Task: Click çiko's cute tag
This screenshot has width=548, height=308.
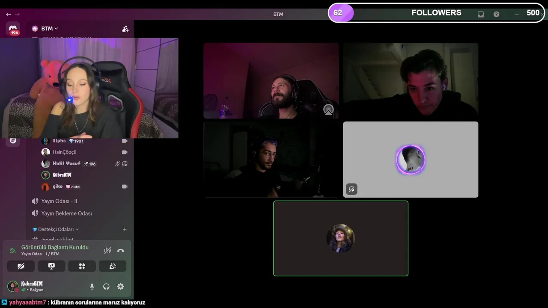Action: [x=73, y=187]
